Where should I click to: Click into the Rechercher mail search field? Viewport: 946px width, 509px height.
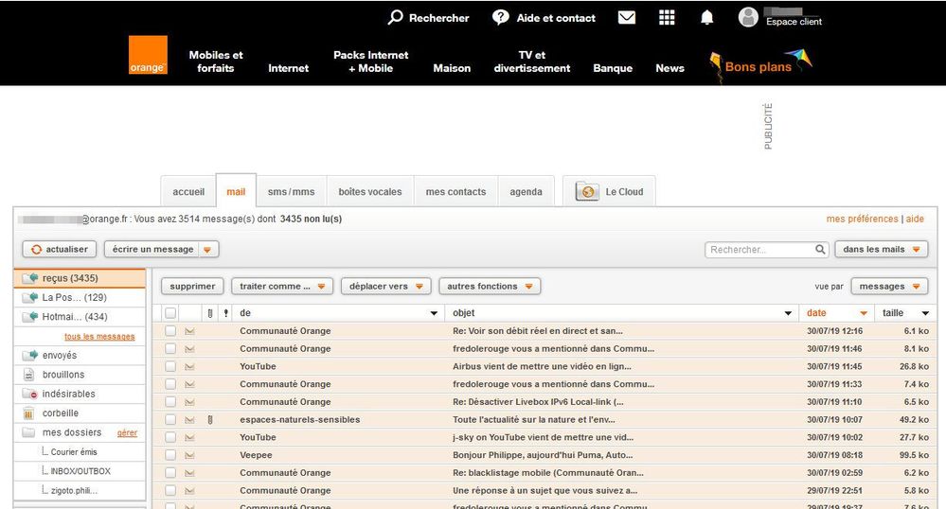point(759,250)
